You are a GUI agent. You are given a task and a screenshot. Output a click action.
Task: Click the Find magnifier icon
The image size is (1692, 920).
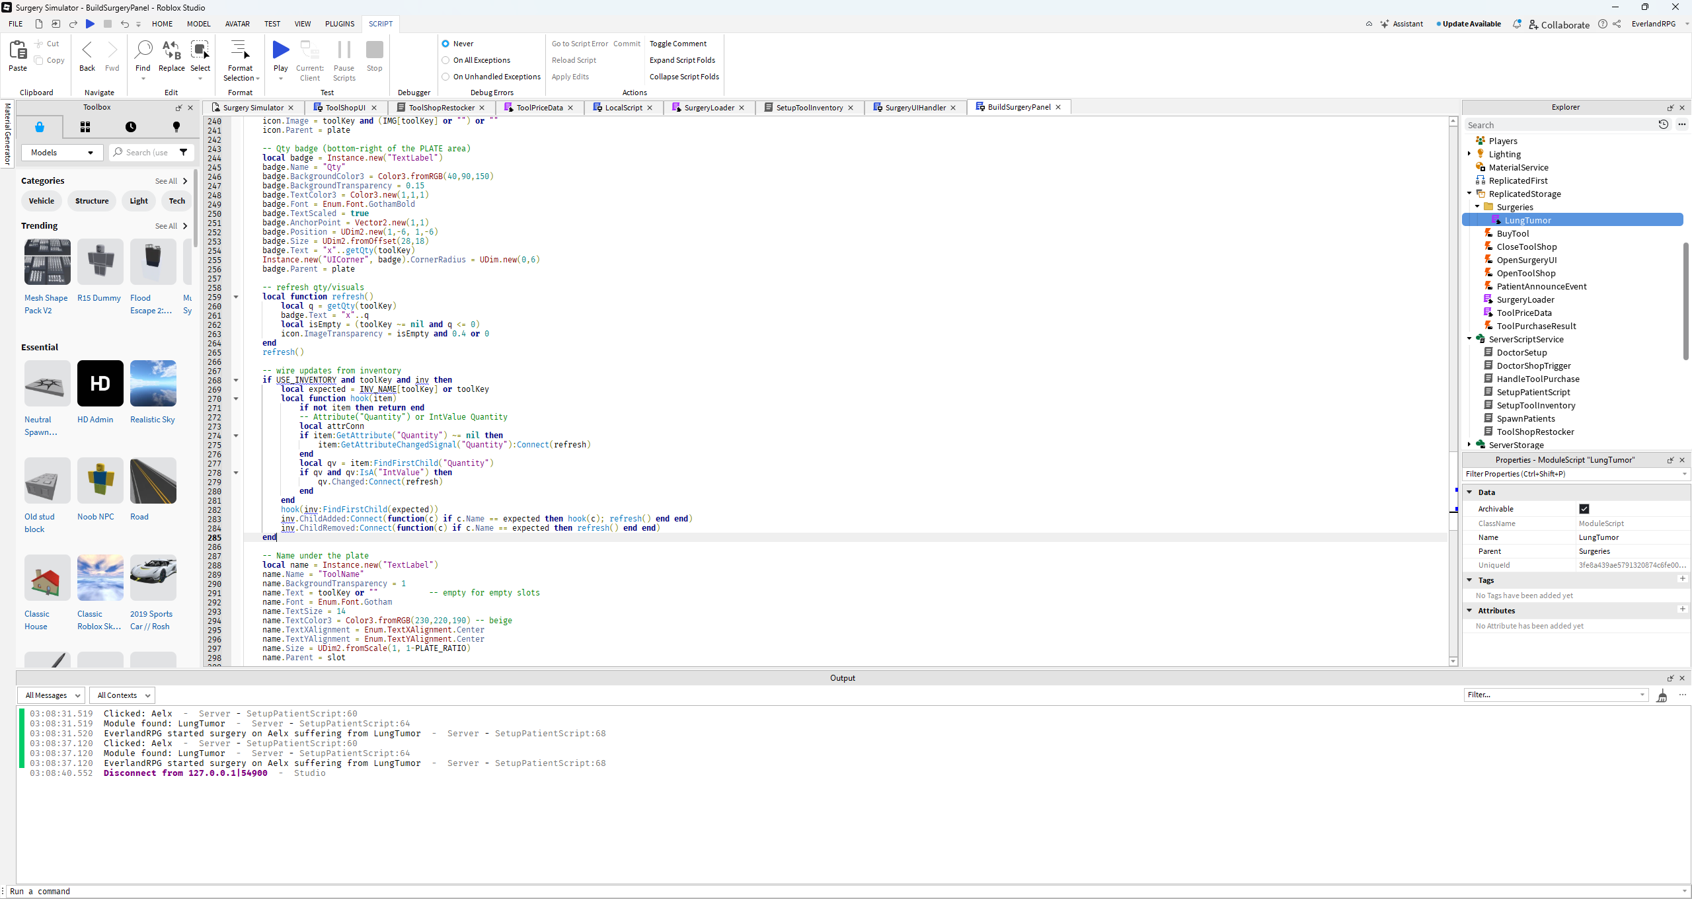[143, 50]
